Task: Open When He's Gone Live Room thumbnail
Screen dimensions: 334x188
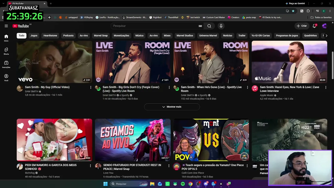Action: pyautogui.click(x=211, y=62)
